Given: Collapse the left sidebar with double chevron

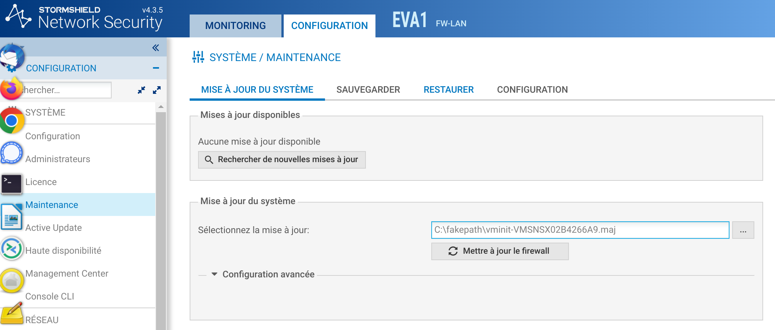Looking at the screenshot, I should pos(156,48).
